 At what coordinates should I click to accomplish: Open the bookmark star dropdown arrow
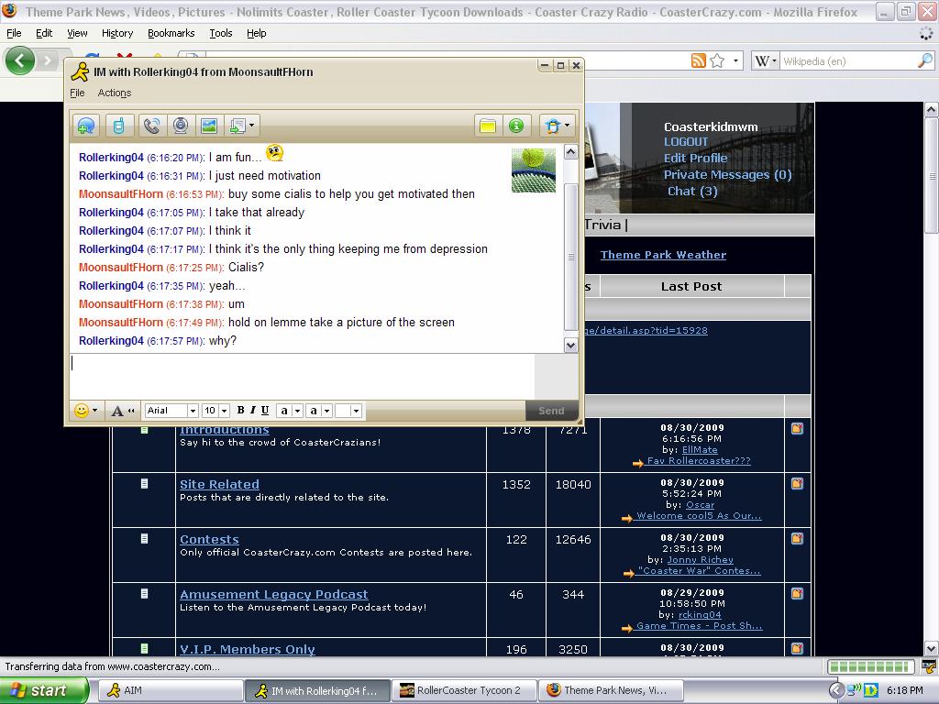[x=735, y=61]
